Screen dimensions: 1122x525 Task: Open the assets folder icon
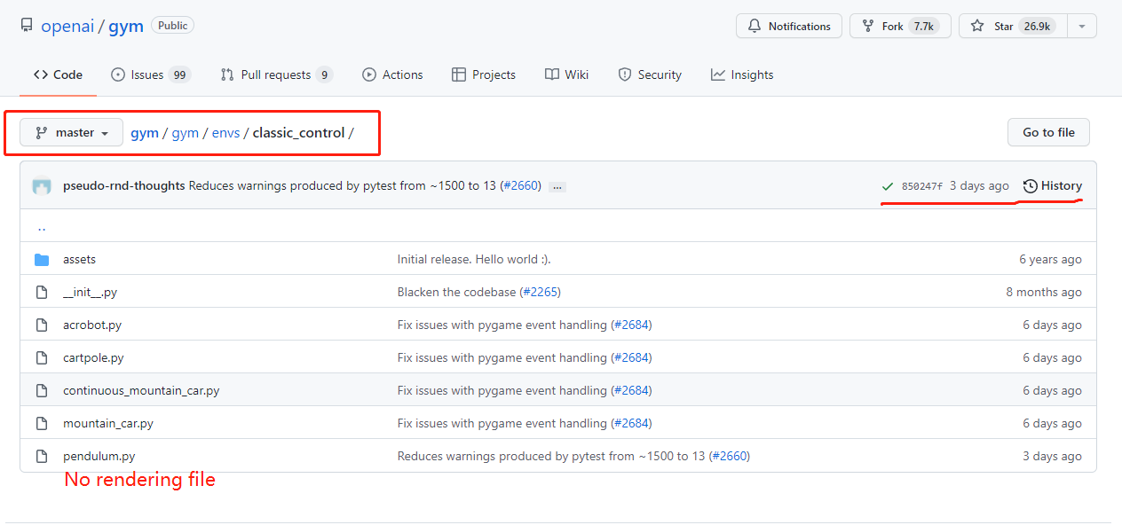tap(42, 259)
